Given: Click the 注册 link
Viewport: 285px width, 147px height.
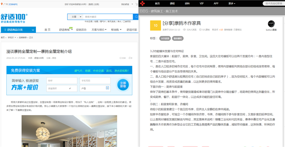Looking at the screenshot, I should pos(97,4).
